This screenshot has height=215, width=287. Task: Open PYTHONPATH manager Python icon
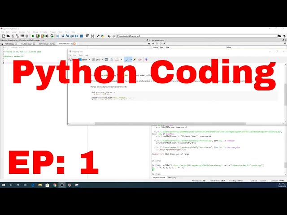click(x=103, y=36)
